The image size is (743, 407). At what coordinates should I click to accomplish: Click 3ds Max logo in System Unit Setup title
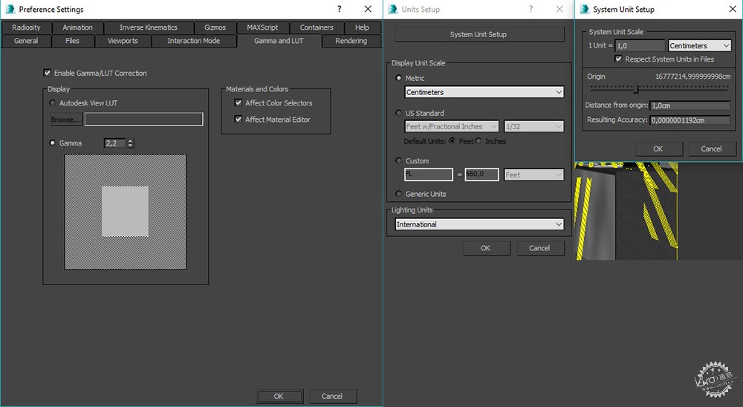(x=585, y=9)
